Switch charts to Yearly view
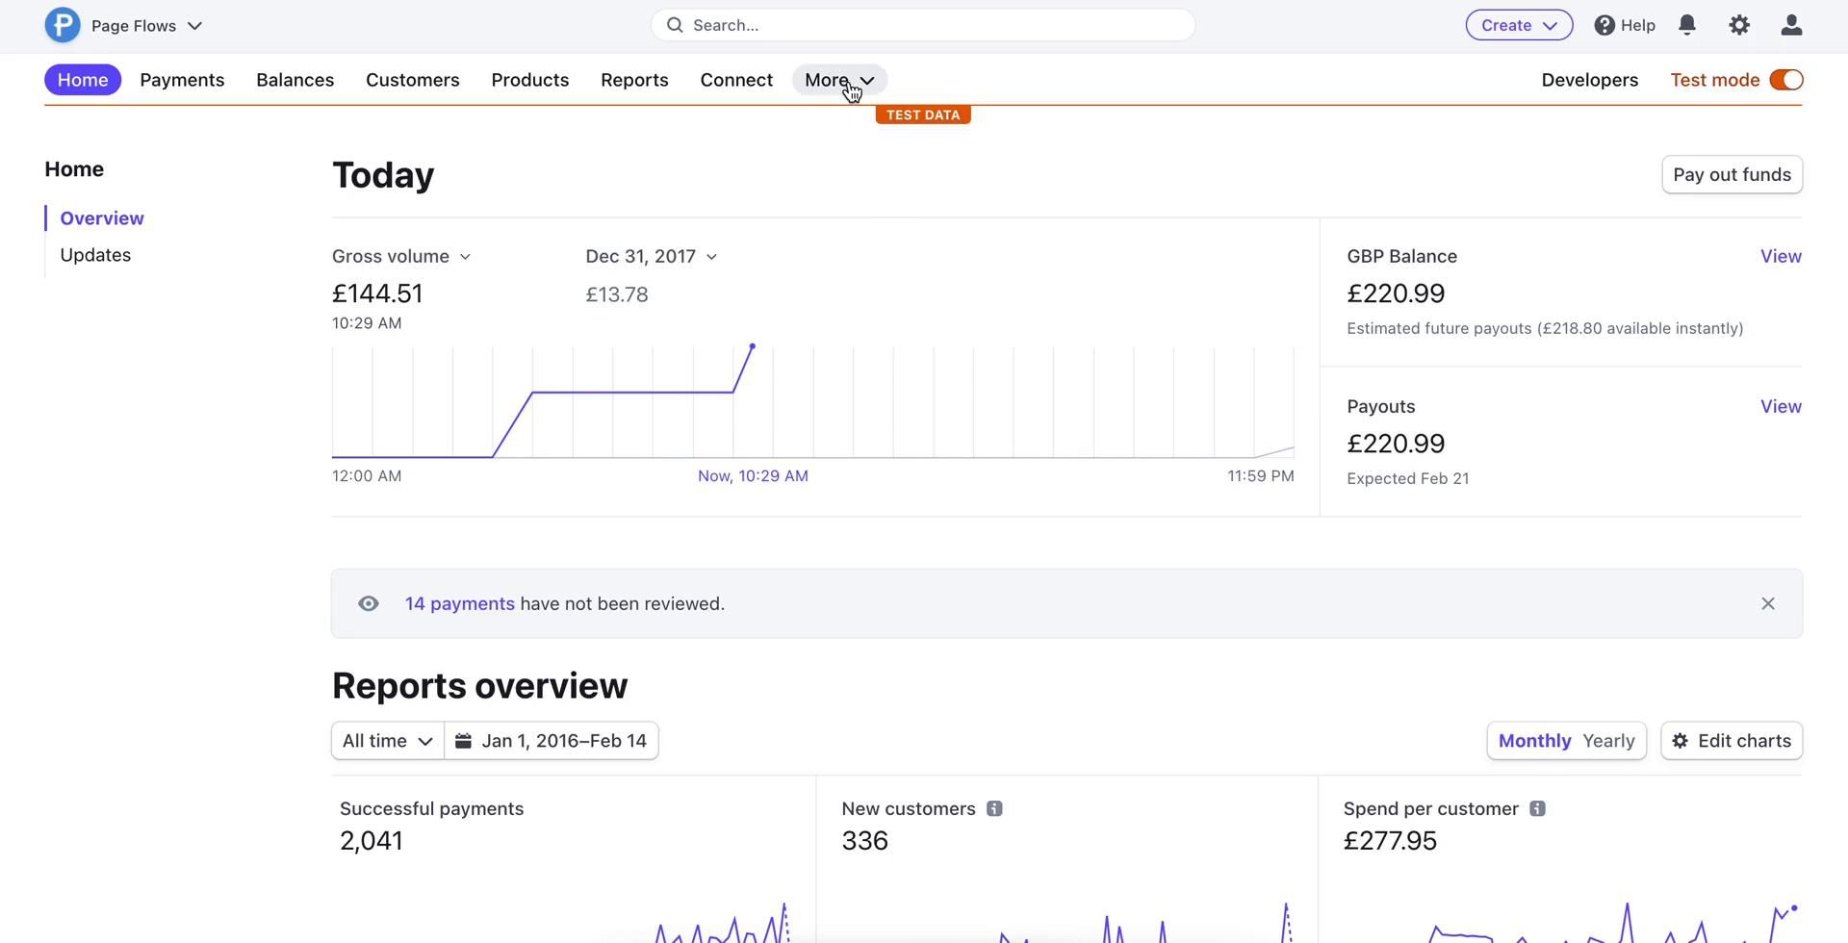 click(1608, 741)
